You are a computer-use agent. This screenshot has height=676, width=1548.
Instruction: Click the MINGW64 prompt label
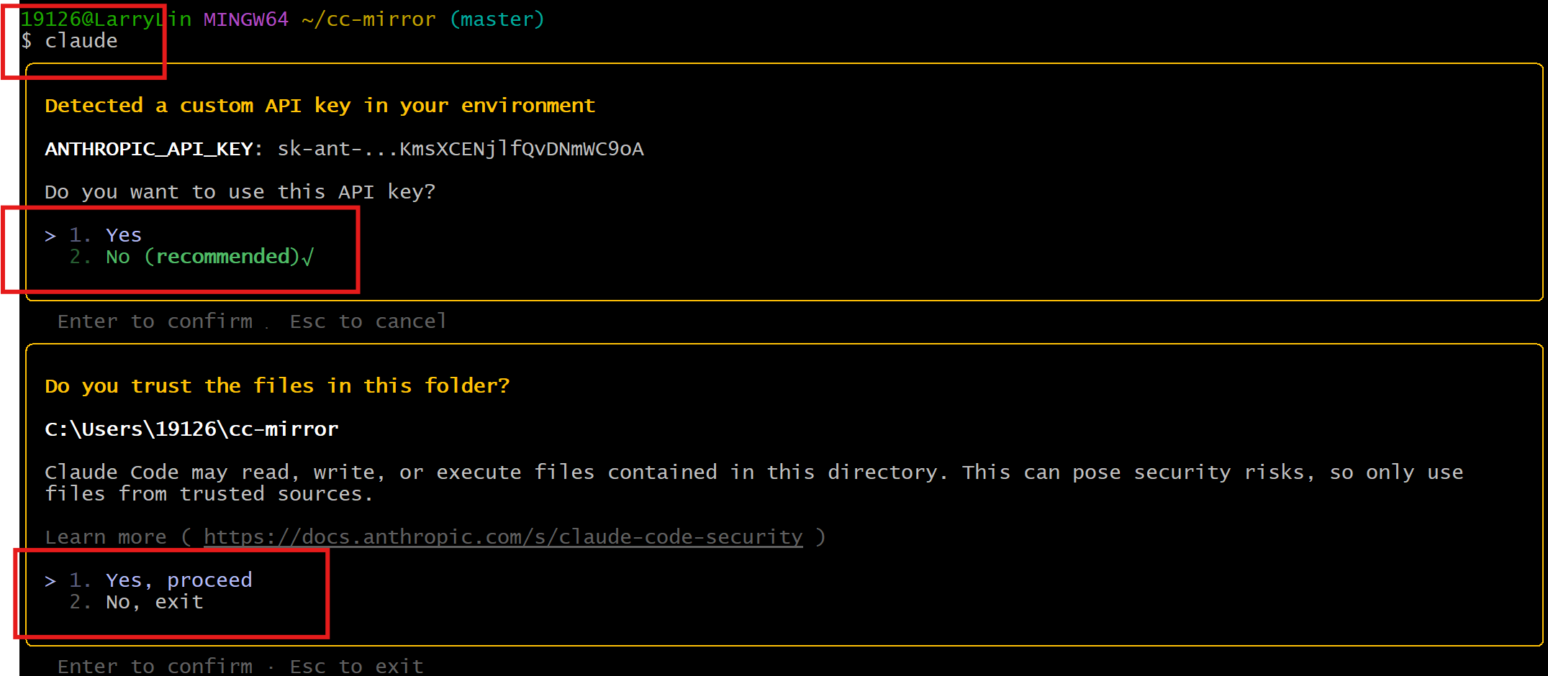pyautogui.click(x=246, y=19)
